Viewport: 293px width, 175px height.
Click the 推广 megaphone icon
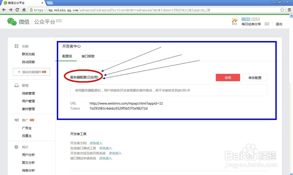tap(17, 120)
